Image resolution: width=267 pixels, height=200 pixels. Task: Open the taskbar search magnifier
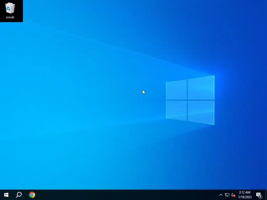tap(19, 195)
